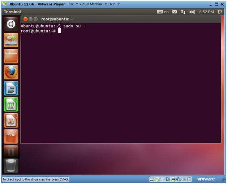The image size is (227, 184).
Task: Open the system power session menu
Action: point(220,12)
